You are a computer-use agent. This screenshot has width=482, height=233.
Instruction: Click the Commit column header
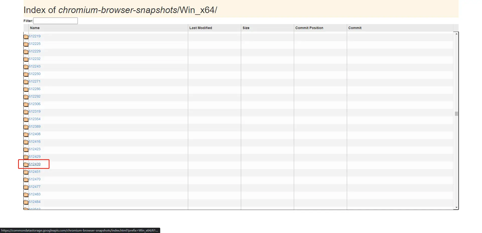(x=355, y=28)
